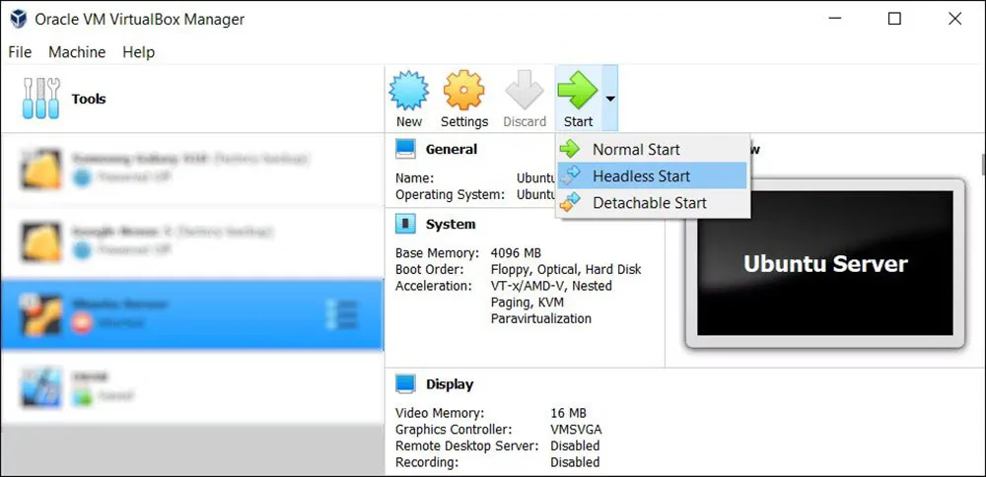Pick Detachable Start from the dropdown
986x477 pixels.
pyautogui.click(x=649, y=203)
